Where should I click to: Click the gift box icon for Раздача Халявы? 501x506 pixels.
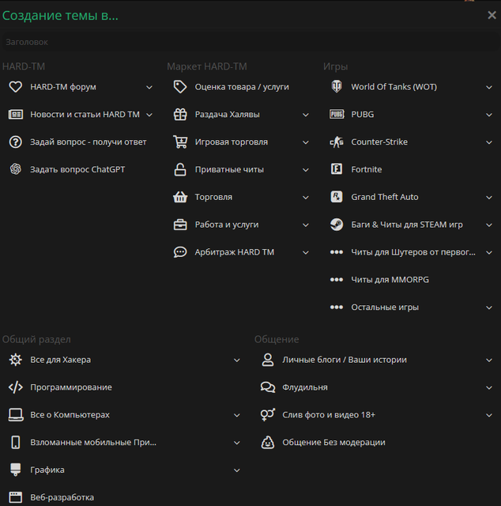pos(180,115)
